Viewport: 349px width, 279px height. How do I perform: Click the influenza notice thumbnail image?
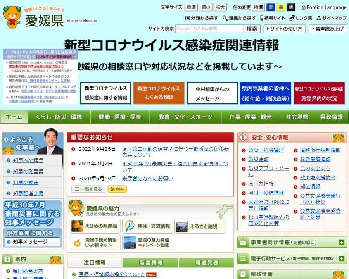click(40, 77)
